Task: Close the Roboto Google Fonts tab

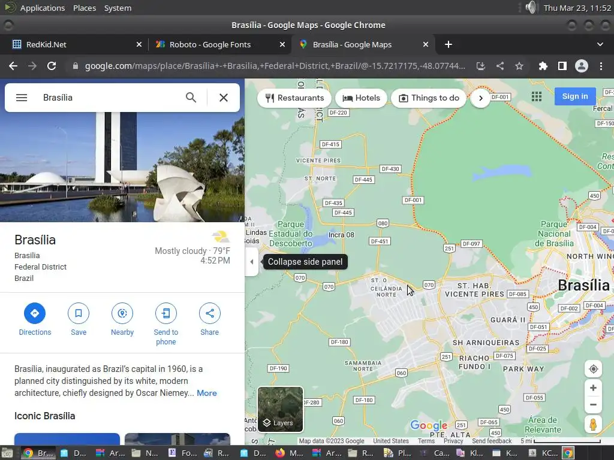Action: click(282, 44)
